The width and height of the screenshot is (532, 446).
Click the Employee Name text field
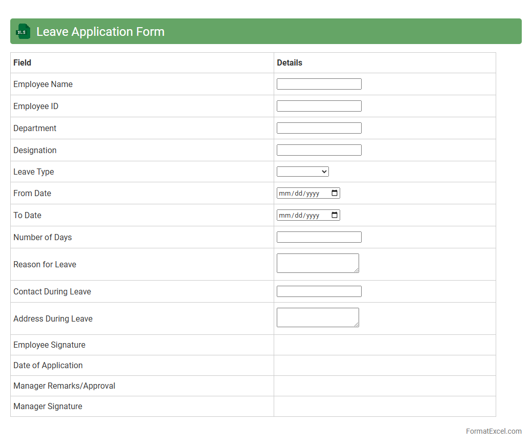pyautogui.click(x=319, y=84)
